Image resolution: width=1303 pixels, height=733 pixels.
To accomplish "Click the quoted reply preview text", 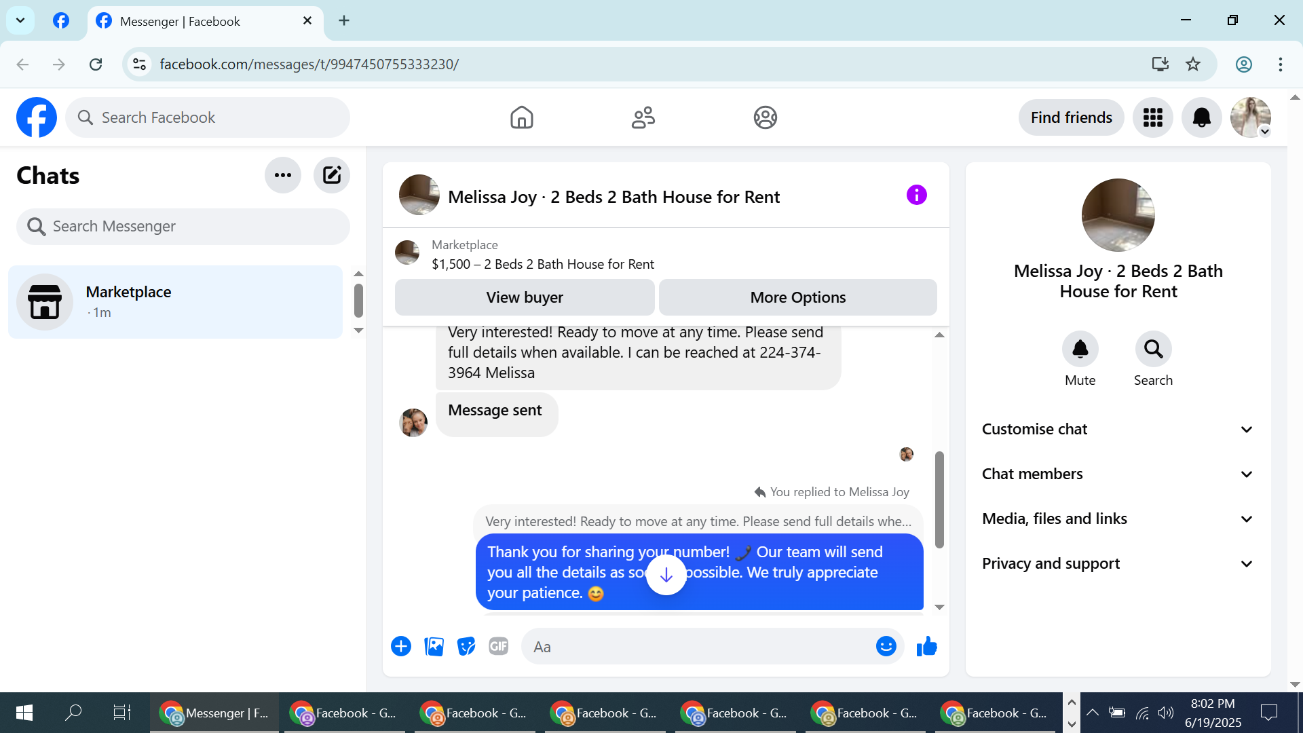I will [698, 521].
